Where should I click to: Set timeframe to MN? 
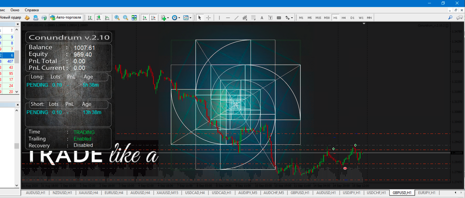pos(369,17)
